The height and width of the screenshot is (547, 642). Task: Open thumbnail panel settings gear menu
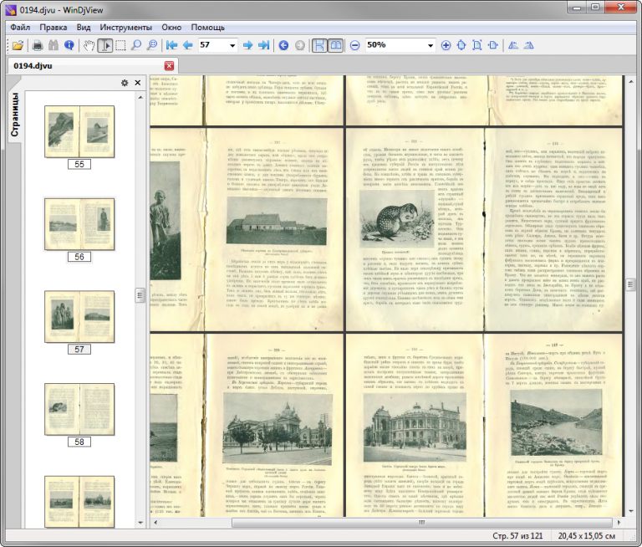(125, 83)
